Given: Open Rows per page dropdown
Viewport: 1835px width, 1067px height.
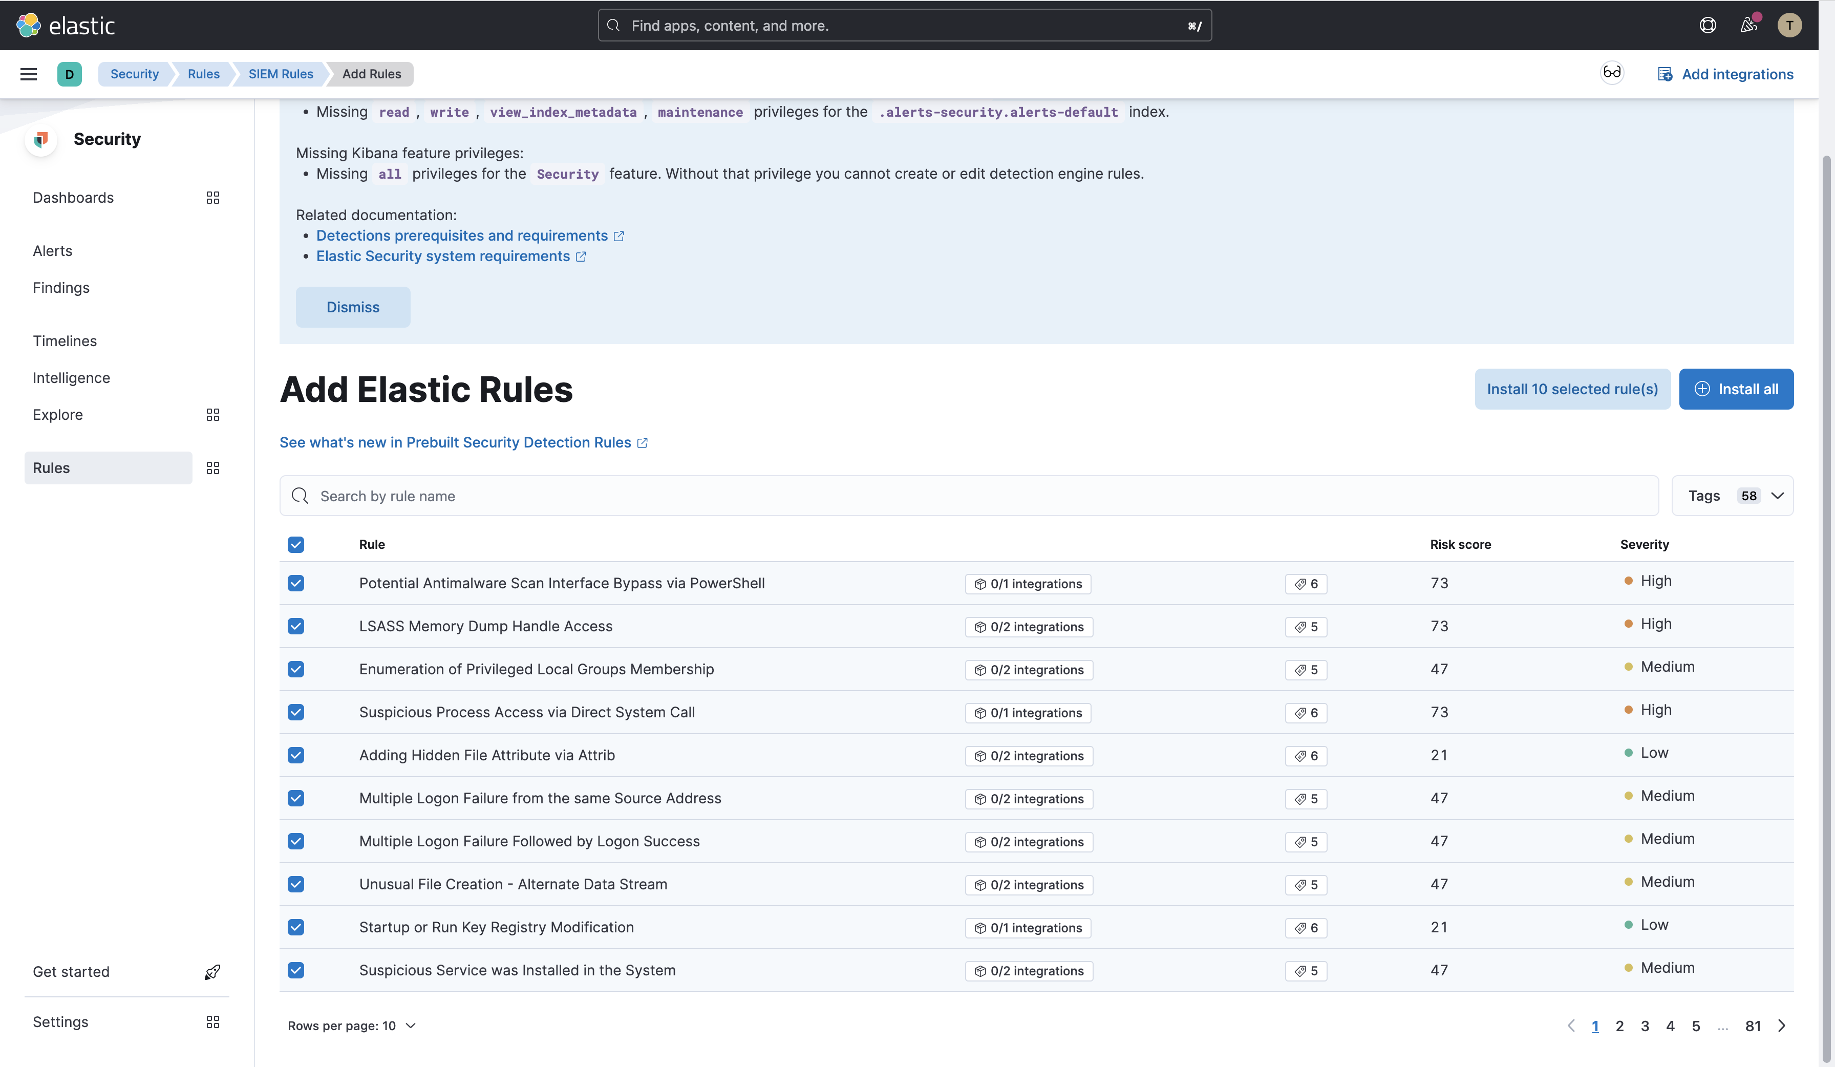Looking at the screenshot, I should pos(352,1026).
